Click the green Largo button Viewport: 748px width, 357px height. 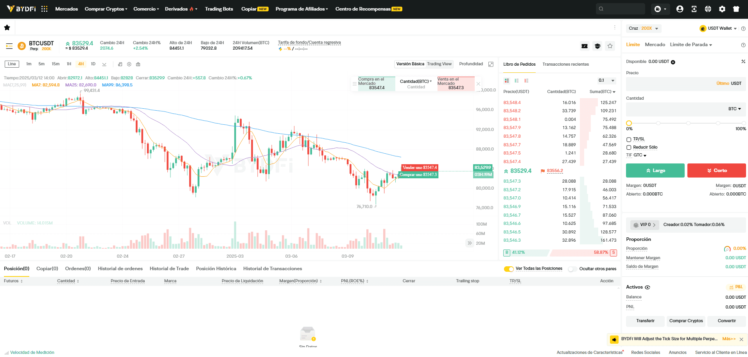pyautogui.click(x=655, y=170)
